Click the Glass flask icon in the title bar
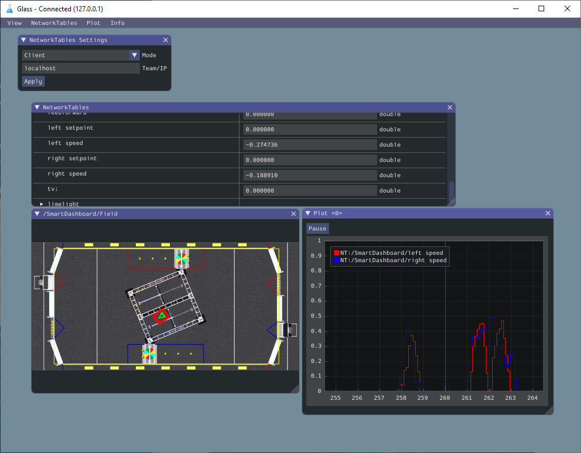This screenshot has height=453, width=581. tap(10, 8)
